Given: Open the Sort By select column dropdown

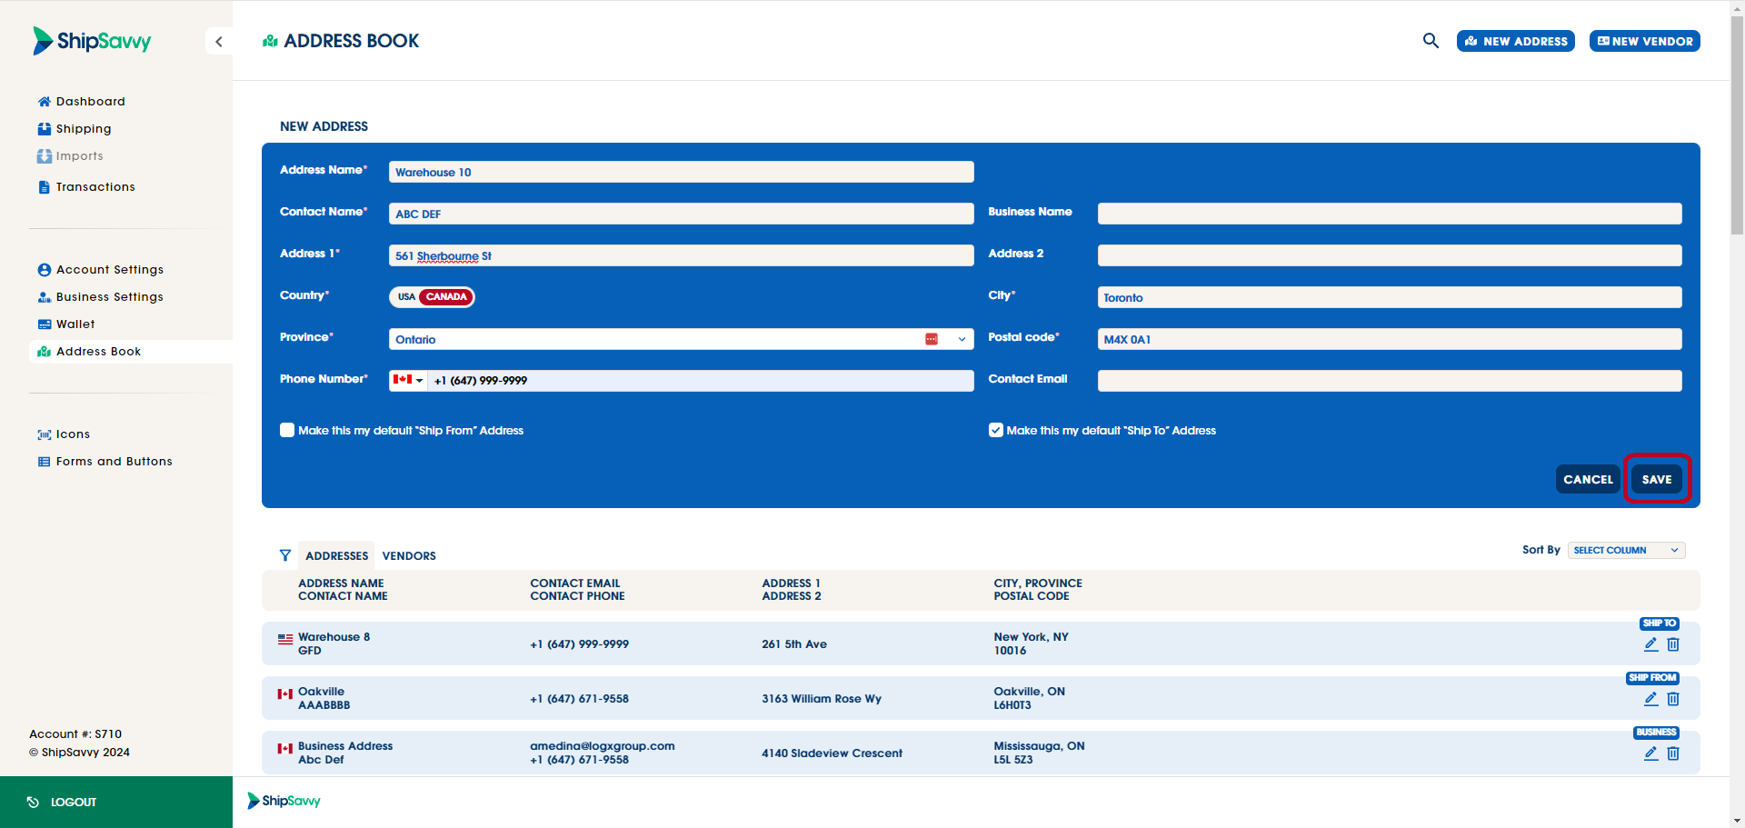Looking at the screenshot, I should [1627, 550].
